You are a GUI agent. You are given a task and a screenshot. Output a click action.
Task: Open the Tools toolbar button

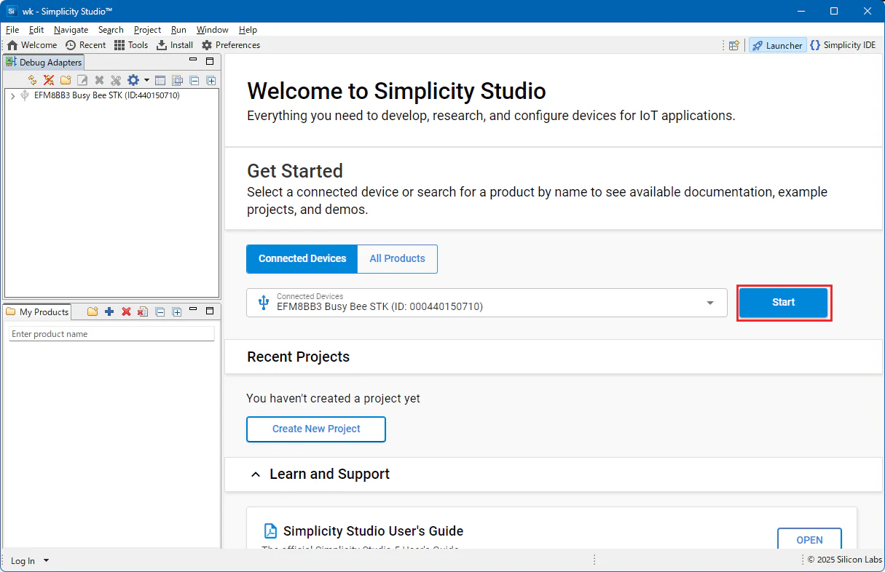coord(131,45)
